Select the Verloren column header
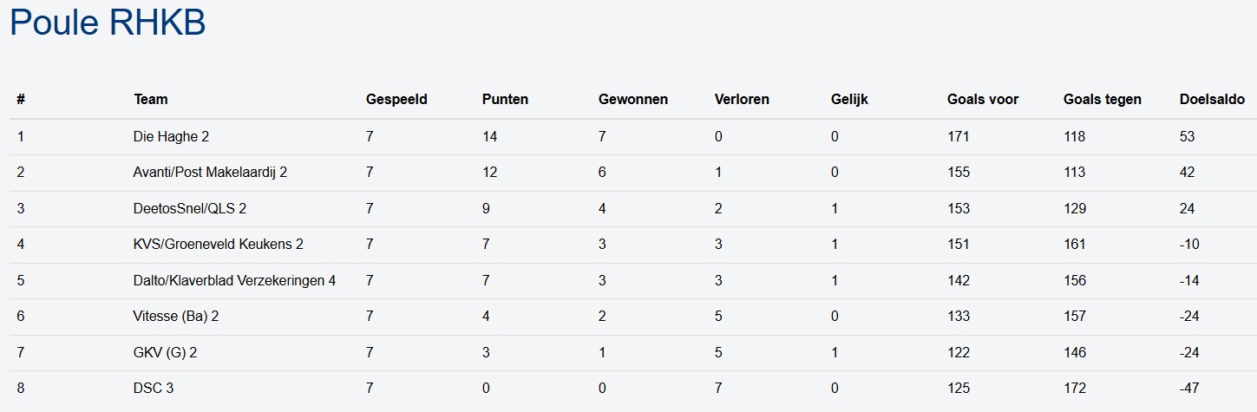This screenshot has width=1257, height=412. [x=742, y=99]
